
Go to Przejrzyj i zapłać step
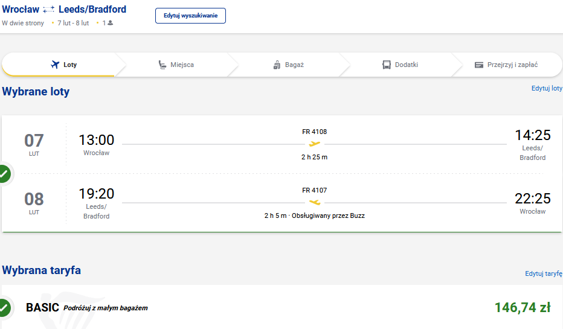coord(506,65)
